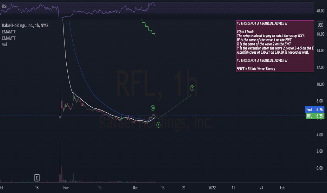Image resolution: width=327 pixels, height=193 pixels.
Task: Click the earnings 'E' marker icon
Action: (x=37, y=178)
